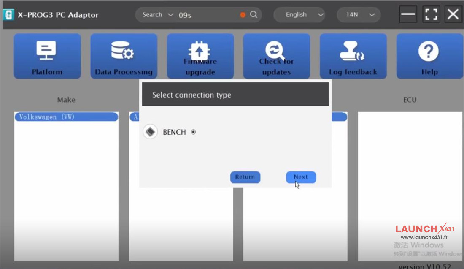
Task: Click the empty ECU list panel
Action: 410,186
